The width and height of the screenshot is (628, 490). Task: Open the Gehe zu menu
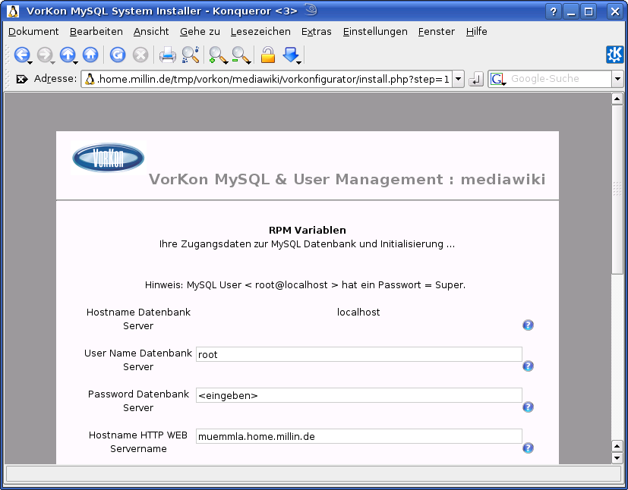(x=200, y=32)
